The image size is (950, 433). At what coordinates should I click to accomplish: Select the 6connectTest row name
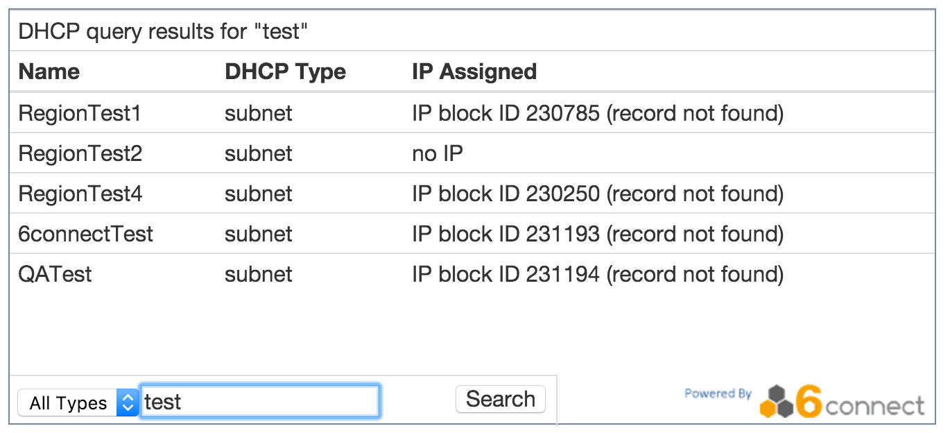click(85, 234)
